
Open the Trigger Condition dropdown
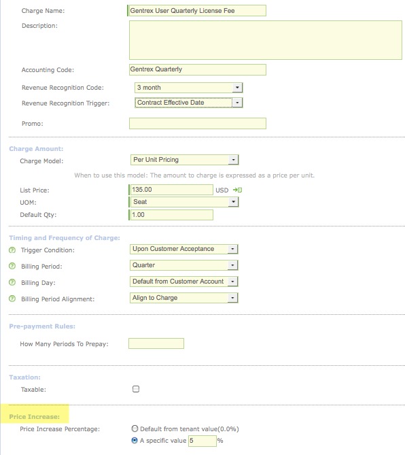tap(183, 249)
